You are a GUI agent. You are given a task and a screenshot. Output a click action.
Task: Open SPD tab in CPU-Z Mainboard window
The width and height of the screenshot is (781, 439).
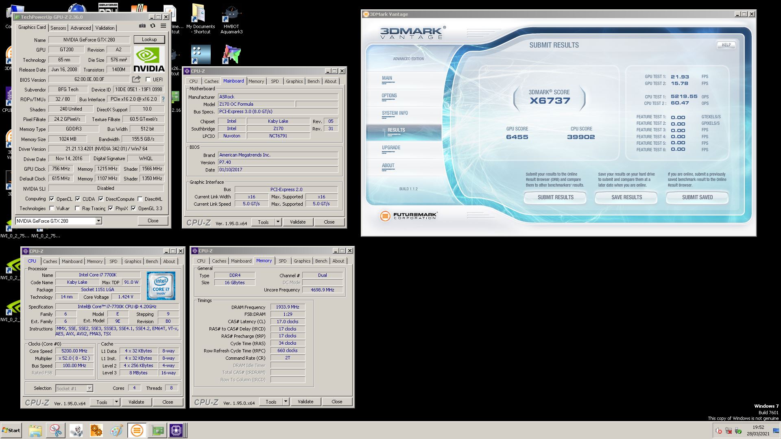click(275, 81)
